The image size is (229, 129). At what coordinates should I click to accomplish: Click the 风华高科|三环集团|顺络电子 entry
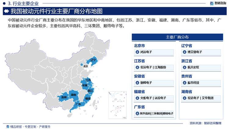(x=154, y=113)
